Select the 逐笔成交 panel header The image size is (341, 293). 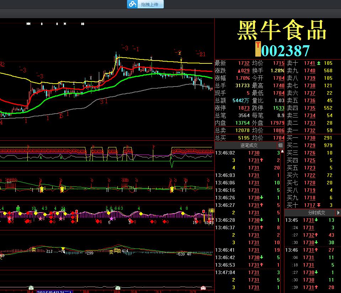click(249, 145)
